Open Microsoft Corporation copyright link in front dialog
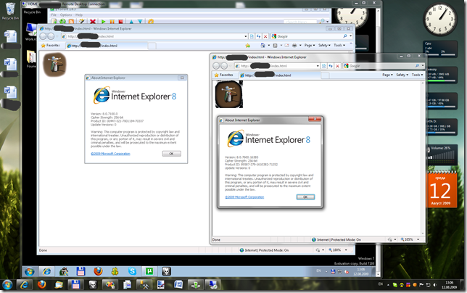This screenshot has height=293, width=467. click(244, 197)
